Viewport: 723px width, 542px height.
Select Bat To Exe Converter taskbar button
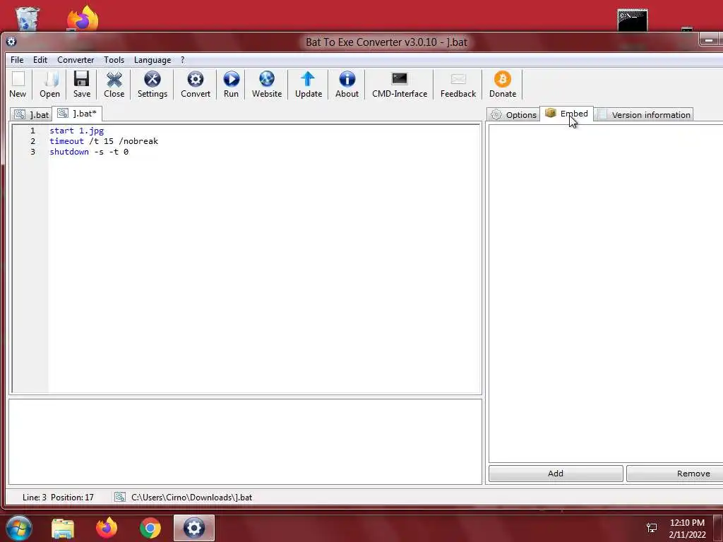[x=194, y=528]
